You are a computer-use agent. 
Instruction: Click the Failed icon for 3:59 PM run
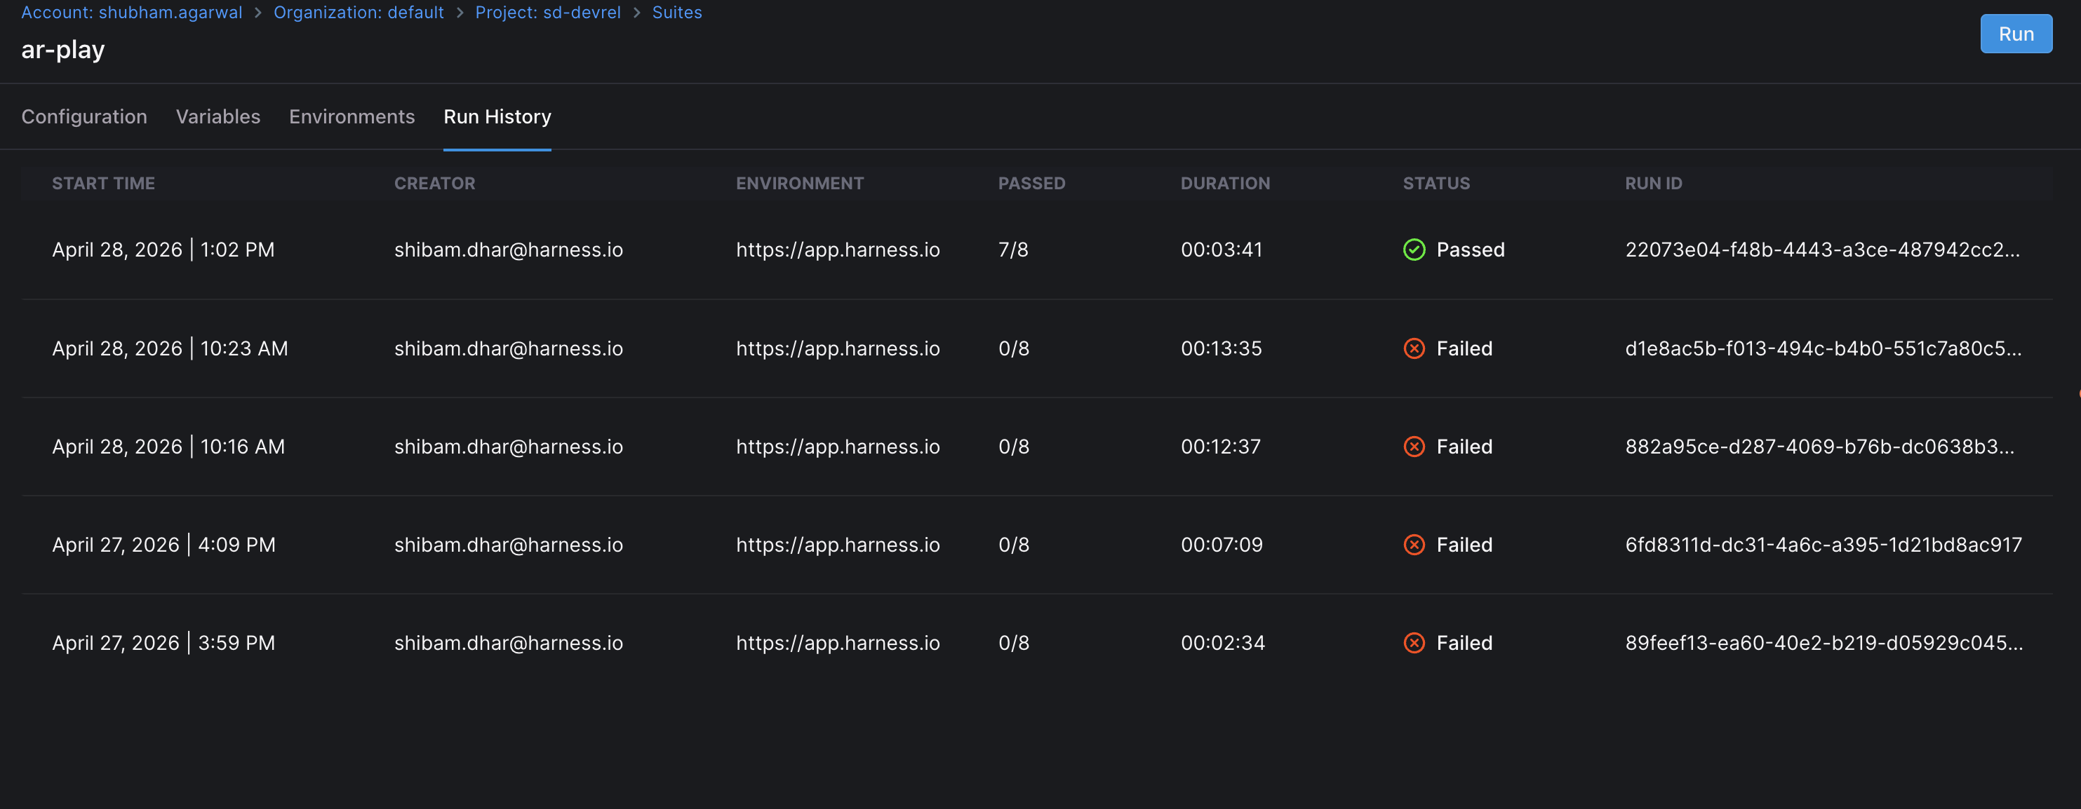coord(1414,644)
